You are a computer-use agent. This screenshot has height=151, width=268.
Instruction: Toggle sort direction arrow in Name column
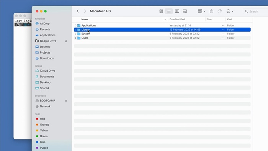pyautogui.click(x=165, y=20)
